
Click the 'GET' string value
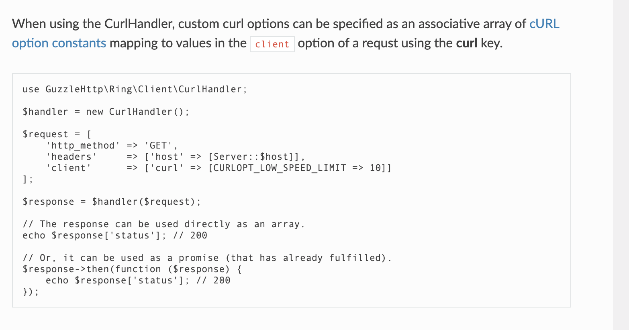pyautogui.click(x=158, y=145)
